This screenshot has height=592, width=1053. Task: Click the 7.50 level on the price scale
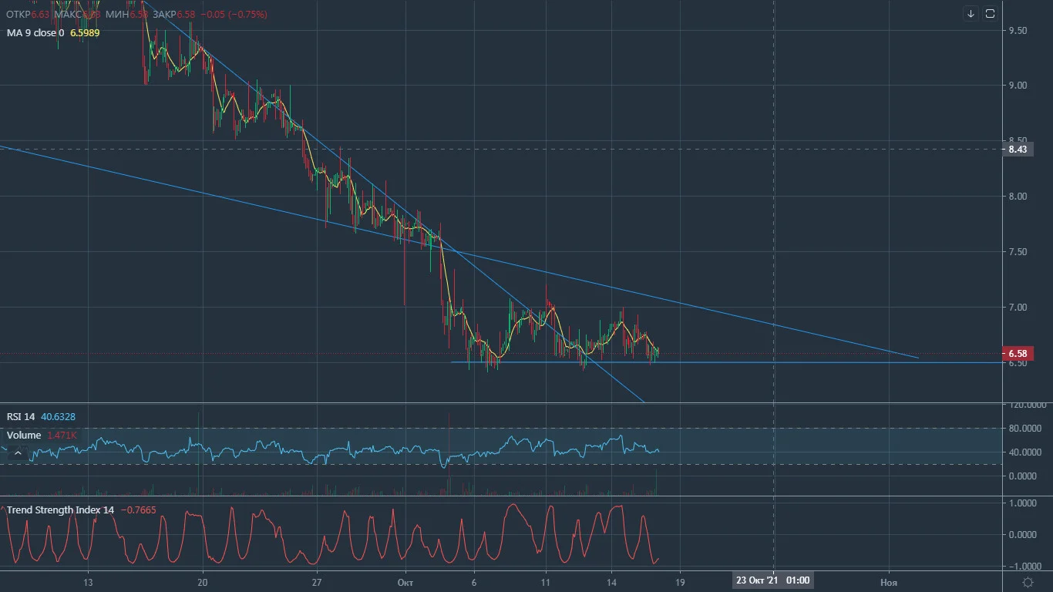click(x=1018, y=252)
